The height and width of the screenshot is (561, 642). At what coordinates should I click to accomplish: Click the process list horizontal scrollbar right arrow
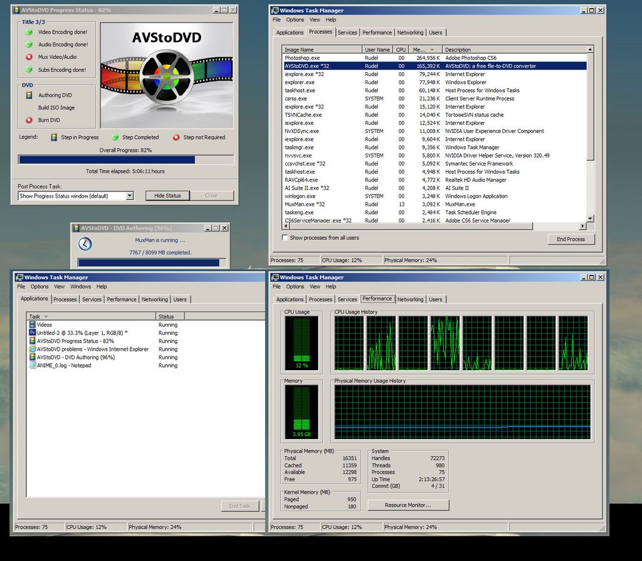[x=582, y=226]
